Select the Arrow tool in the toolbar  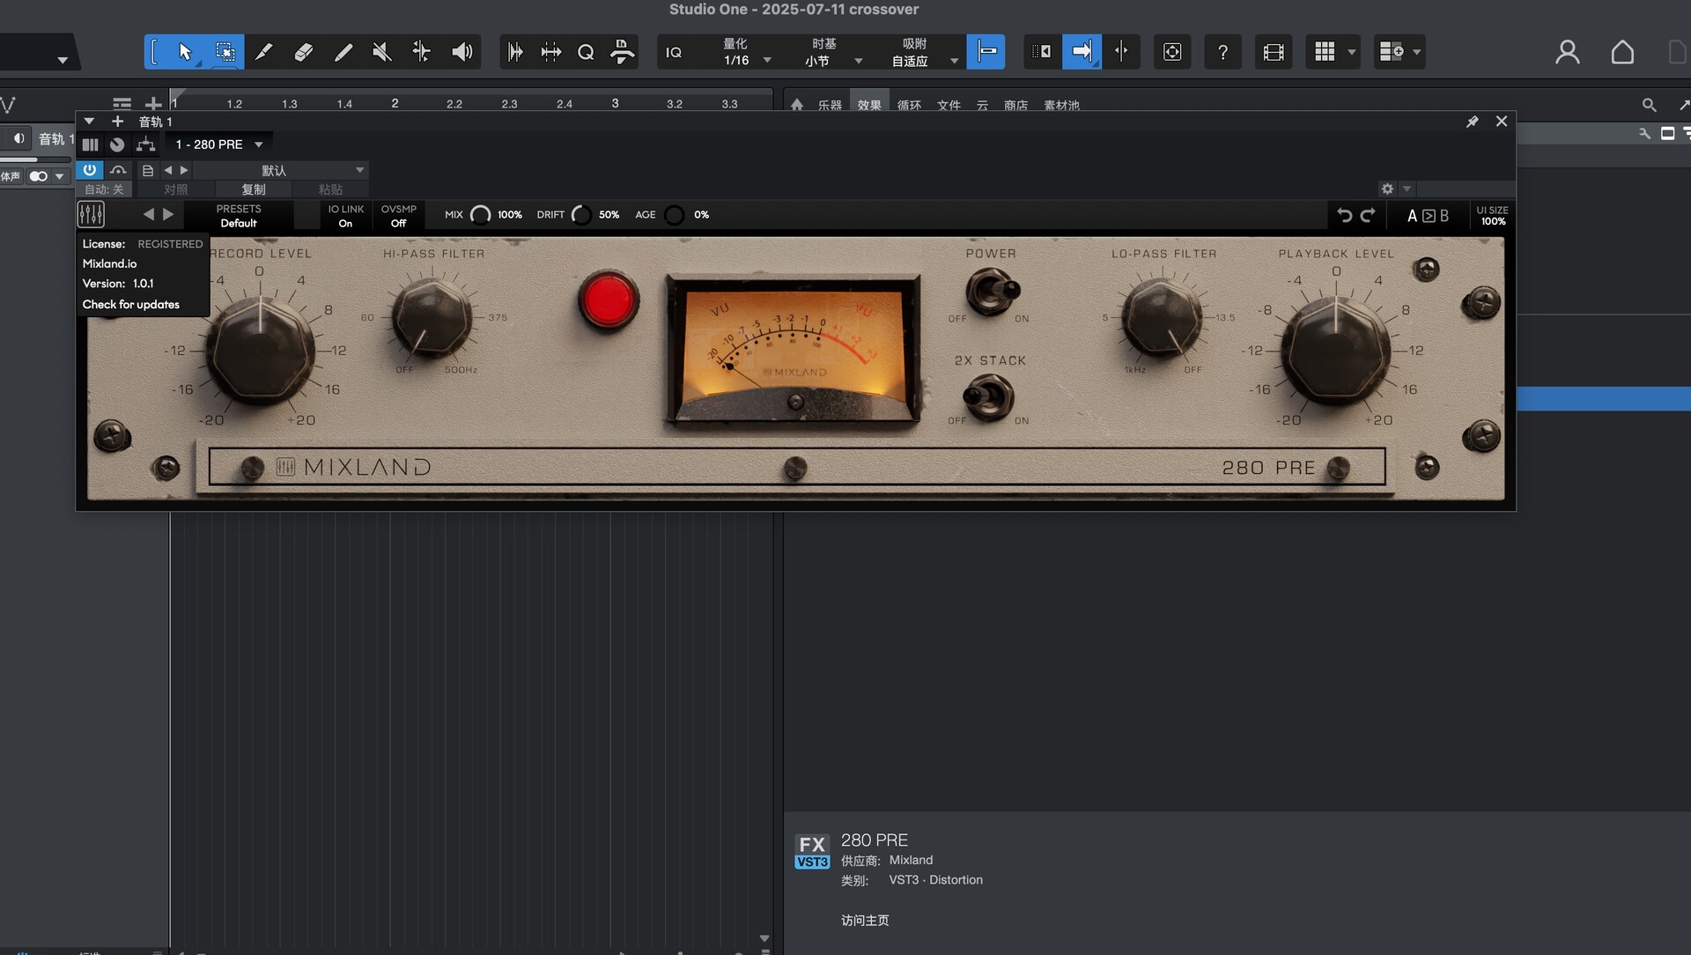(185, 52)
